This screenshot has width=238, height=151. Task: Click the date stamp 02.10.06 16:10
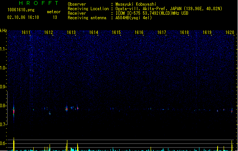click(x=23, y=17)
